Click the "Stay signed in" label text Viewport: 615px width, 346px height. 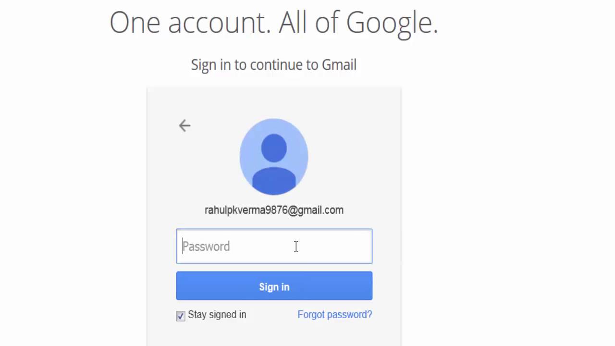217,315
